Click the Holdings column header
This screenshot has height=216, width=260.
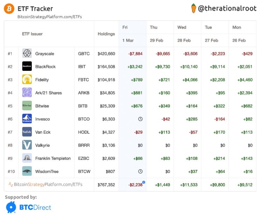pos(106,34)
